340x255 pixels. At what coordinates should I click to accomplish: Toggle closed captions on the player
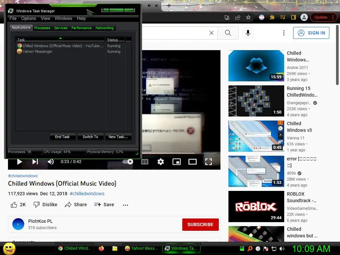click(145, 162)
